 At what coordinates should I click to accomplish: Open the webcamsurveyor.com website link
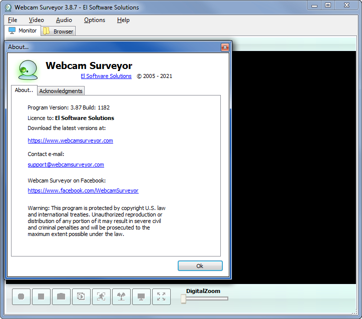click(x=71, y=140)
